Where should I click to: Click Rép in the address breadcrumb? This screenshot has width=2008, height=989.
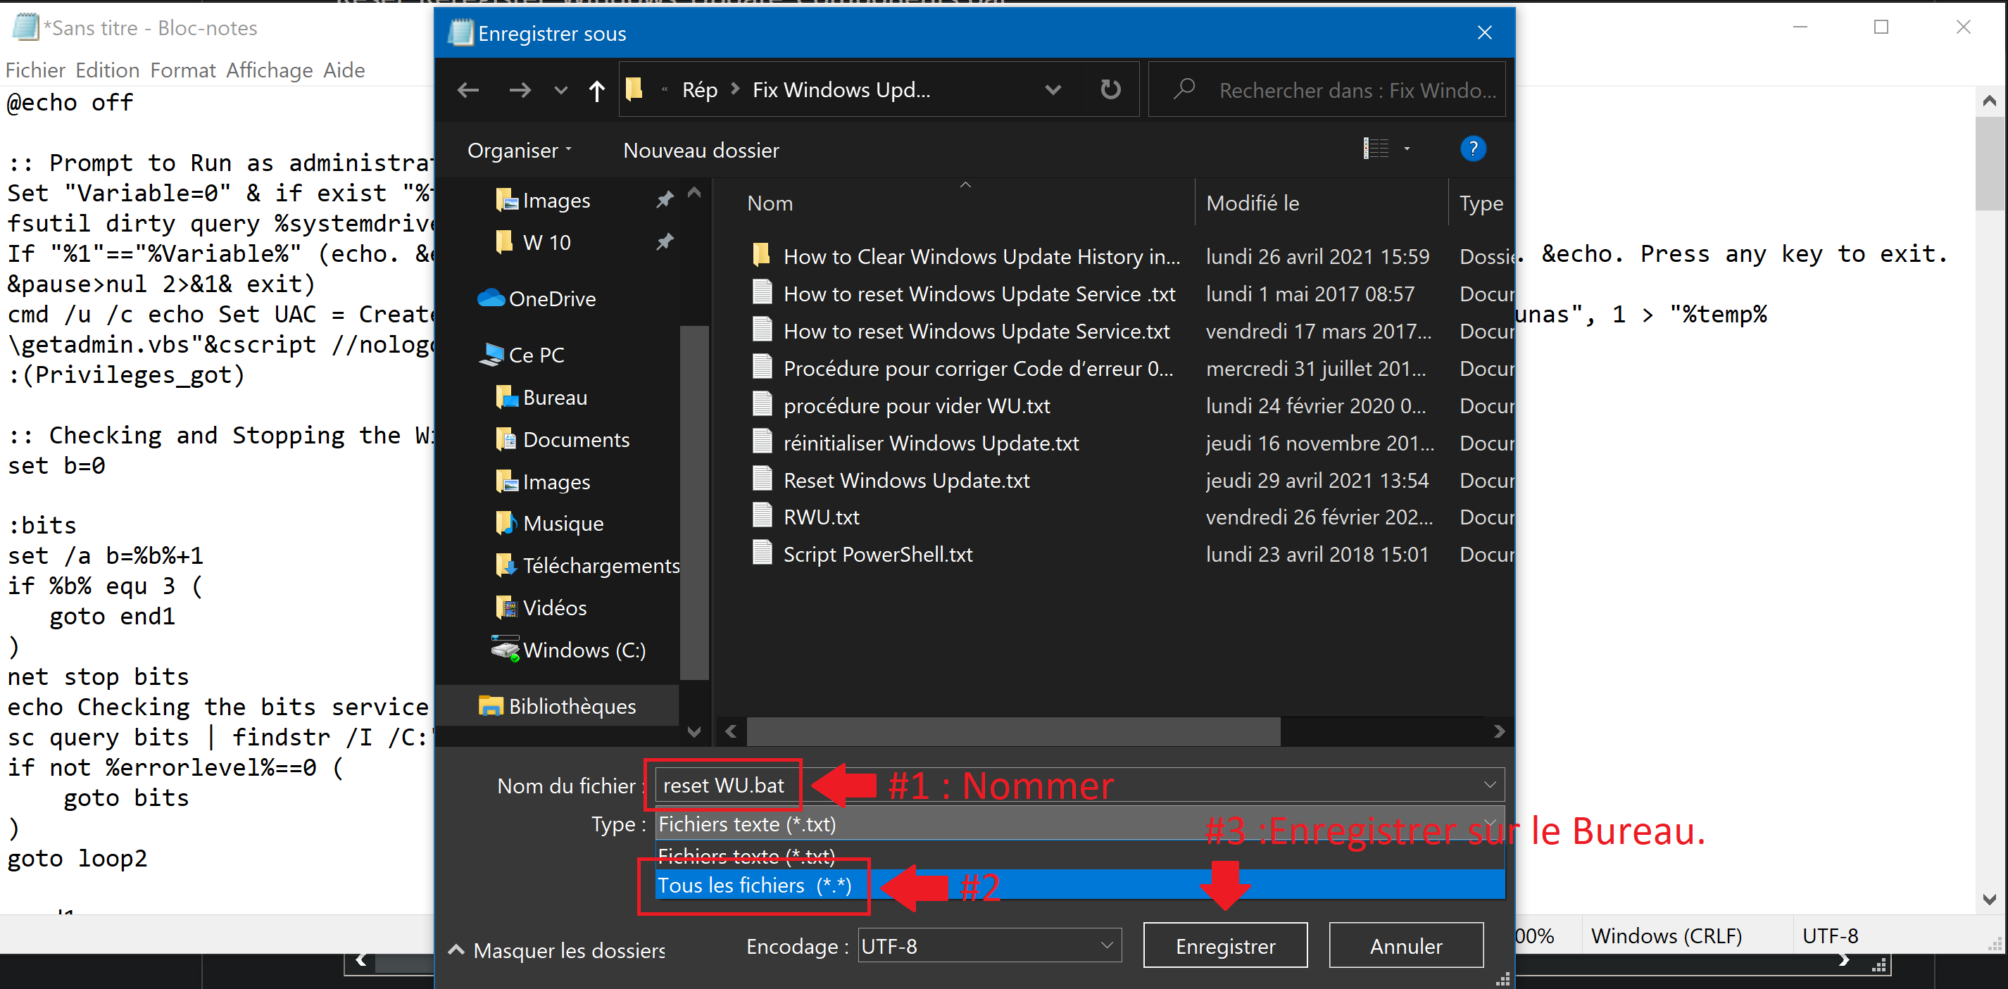point(699,89)
